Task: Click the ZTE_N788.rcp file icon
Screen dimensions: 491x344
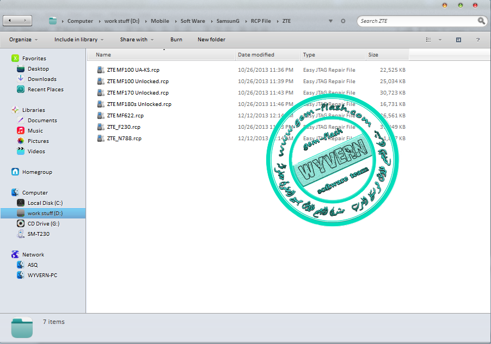Action: click(101, 138)
